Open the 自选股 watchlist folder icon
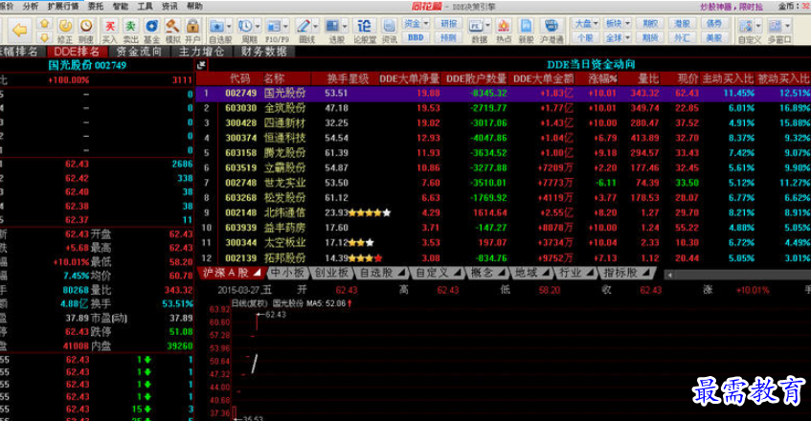 216,26
